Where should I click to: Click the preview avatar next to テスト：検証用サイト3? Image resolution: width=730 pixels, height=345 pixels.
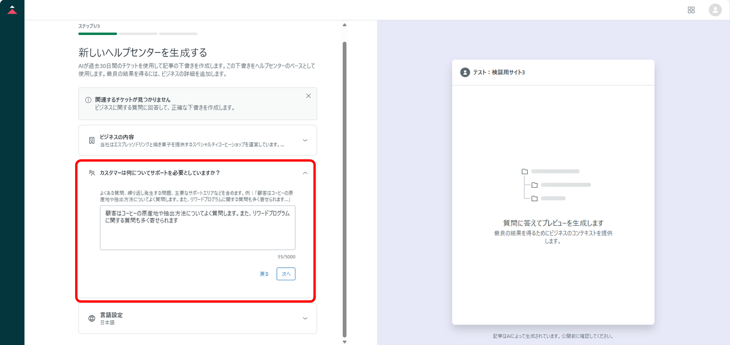click(465, 72)
